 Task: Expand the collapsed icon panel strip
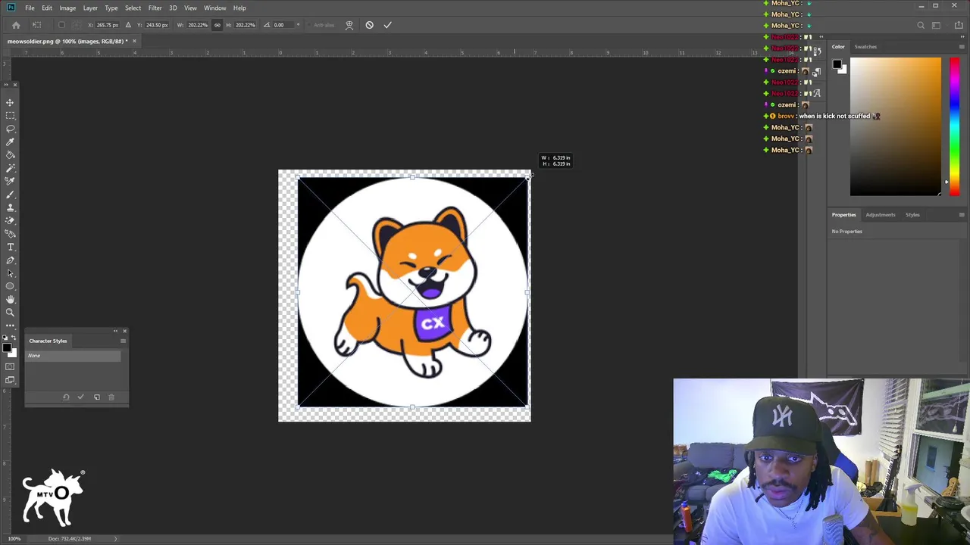821,36
